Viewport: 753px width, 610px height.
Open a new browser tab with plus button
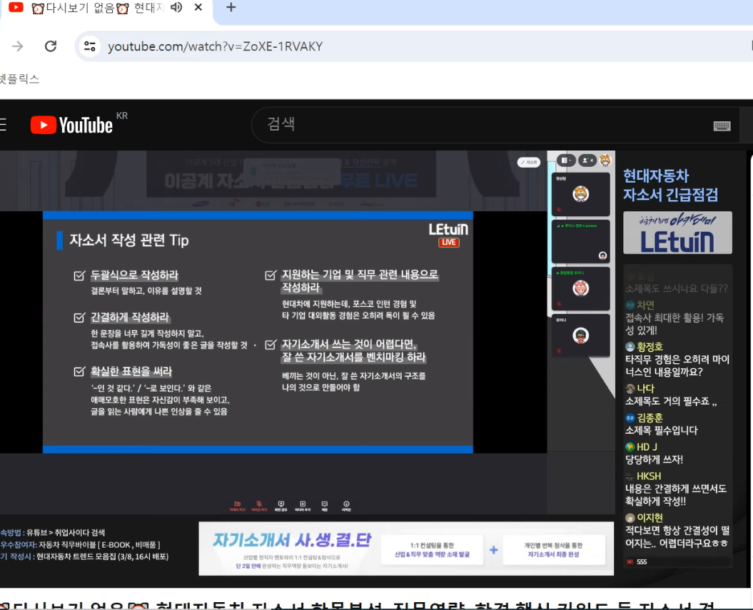click(231, 8)
